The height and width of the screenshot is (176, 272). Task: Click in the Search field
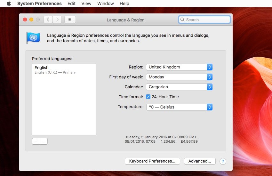[x=204, y=20]
